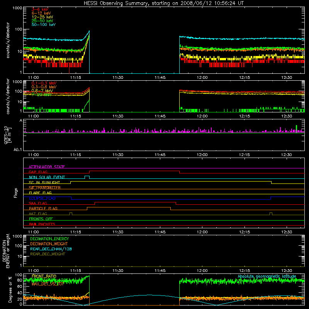309x309 pixels.
Task: Click the rising step of the SAA_FLAG trace
Action: (95, 204)
